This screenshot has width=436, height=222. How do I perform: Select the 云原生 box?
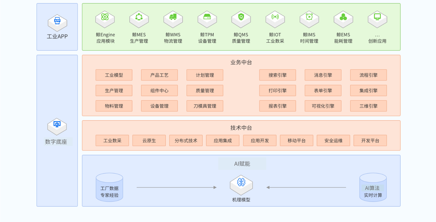pyautogui.click(x=149, y=141)
